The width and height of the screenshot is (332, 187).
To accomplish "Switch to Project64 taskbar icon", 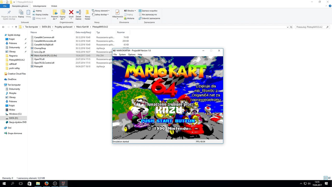I will point(63,183).
